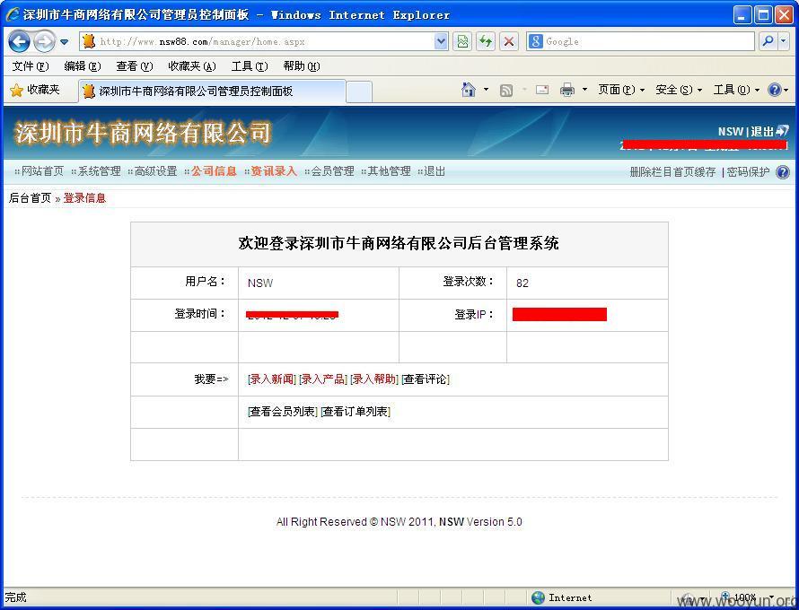Viewport: 799px width, 610px height.
Task: Click the 完成 status bar text
Action: [x=16, y=597]
